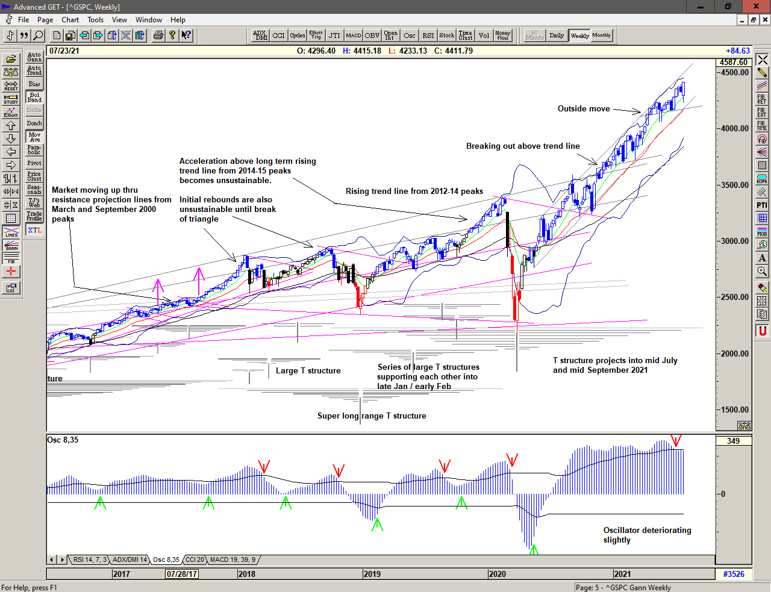Open the GANN lines tool
Viewport: 771px width, 592px height.
tap(11, 245)
